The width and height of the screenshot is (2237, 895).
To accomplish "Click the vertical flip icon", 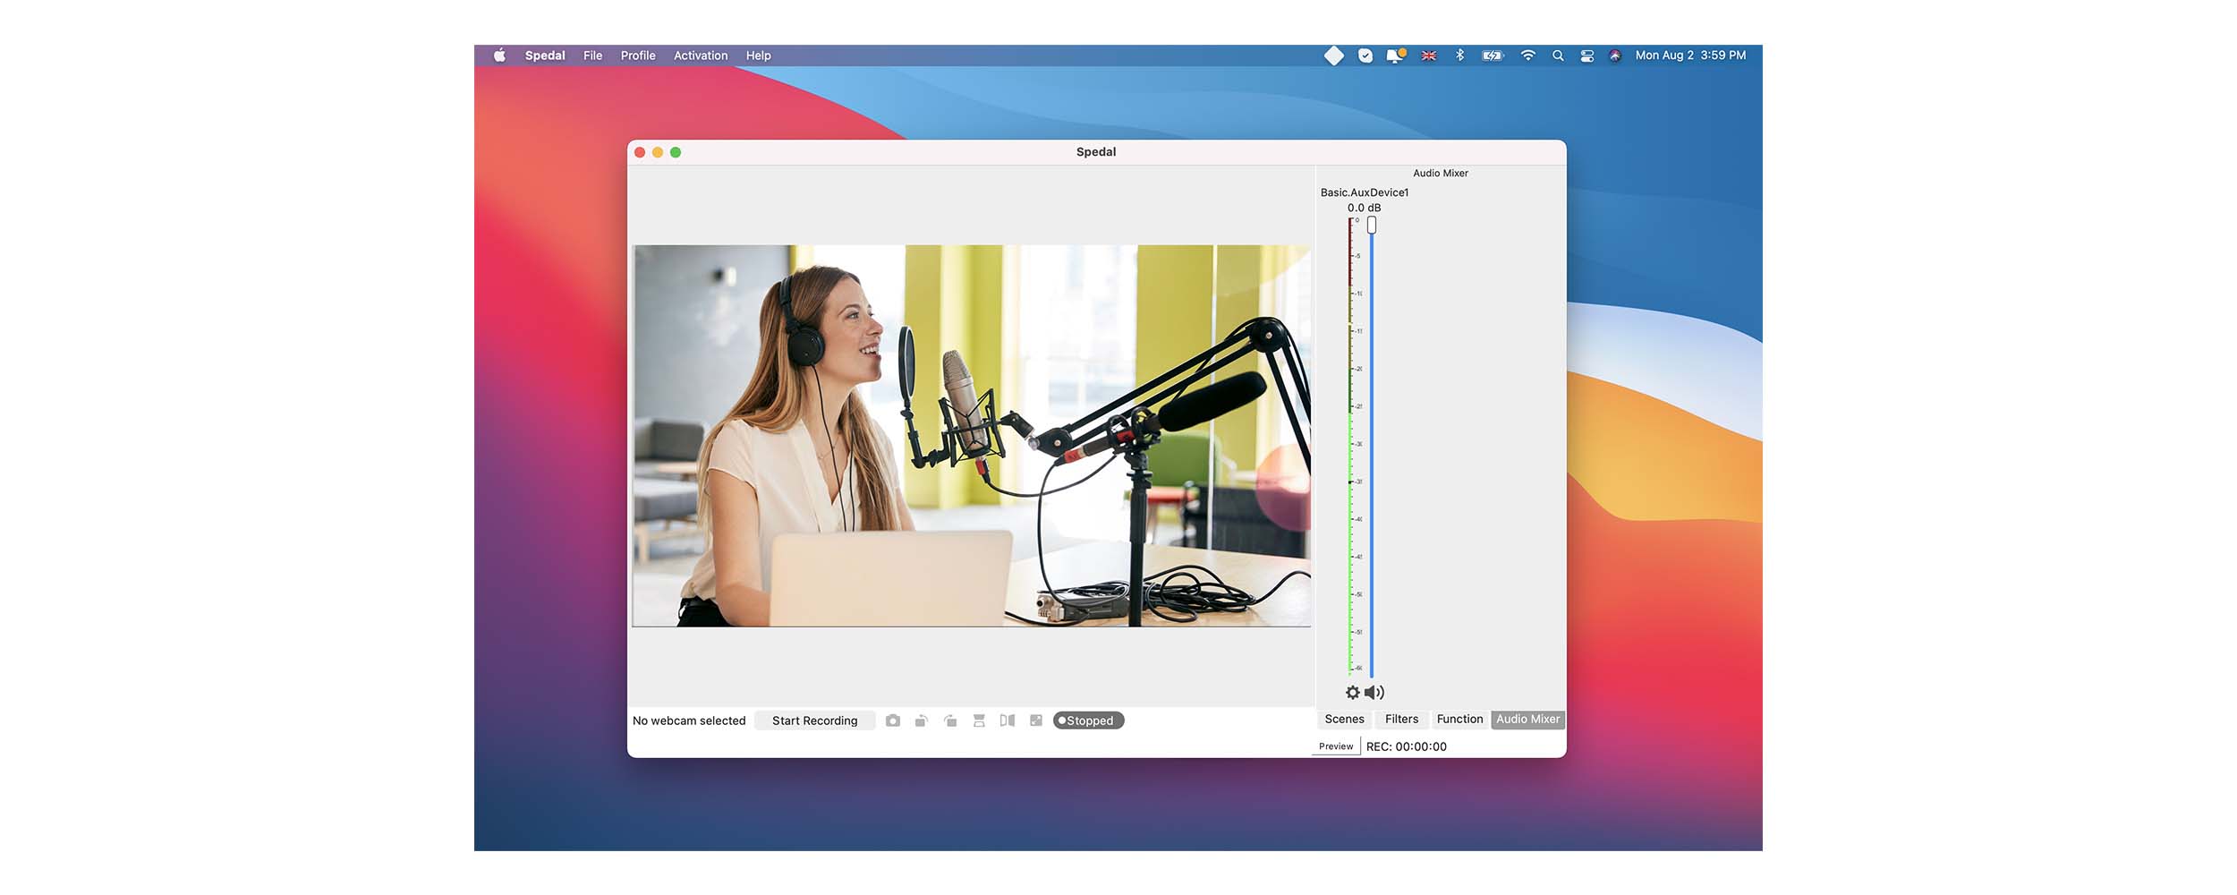I will pyautogui.click(x=979, y=720).
